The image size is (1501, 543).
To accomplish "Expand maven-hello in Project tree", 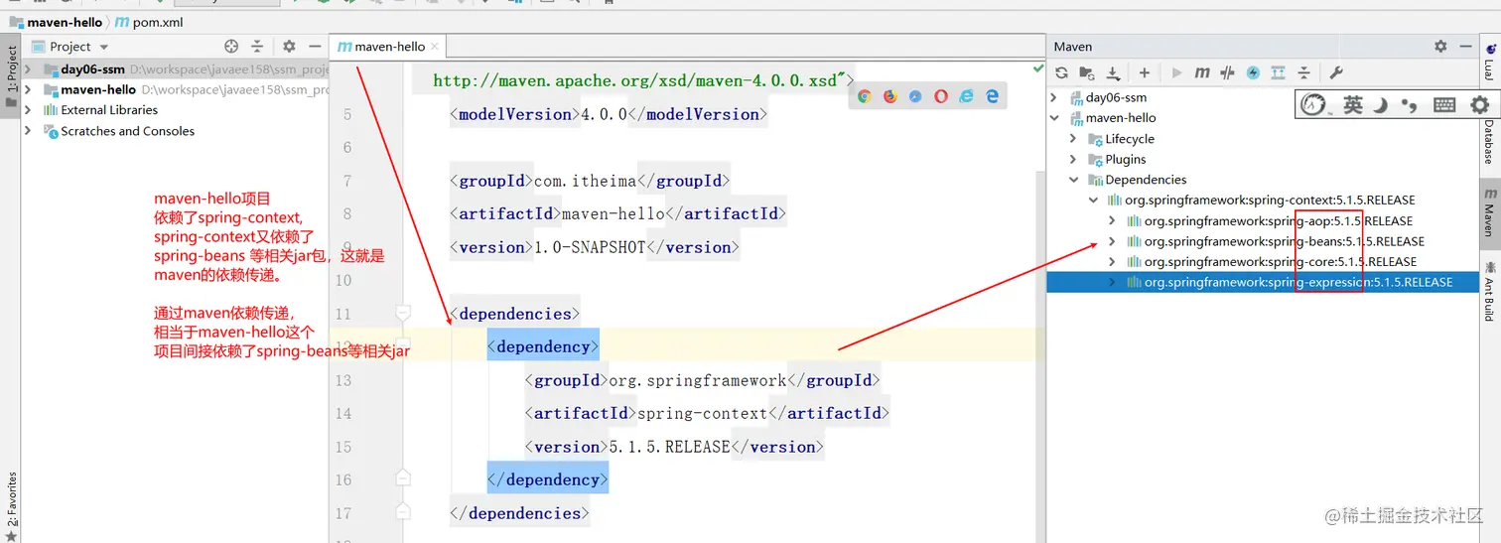I will point(28,89).
